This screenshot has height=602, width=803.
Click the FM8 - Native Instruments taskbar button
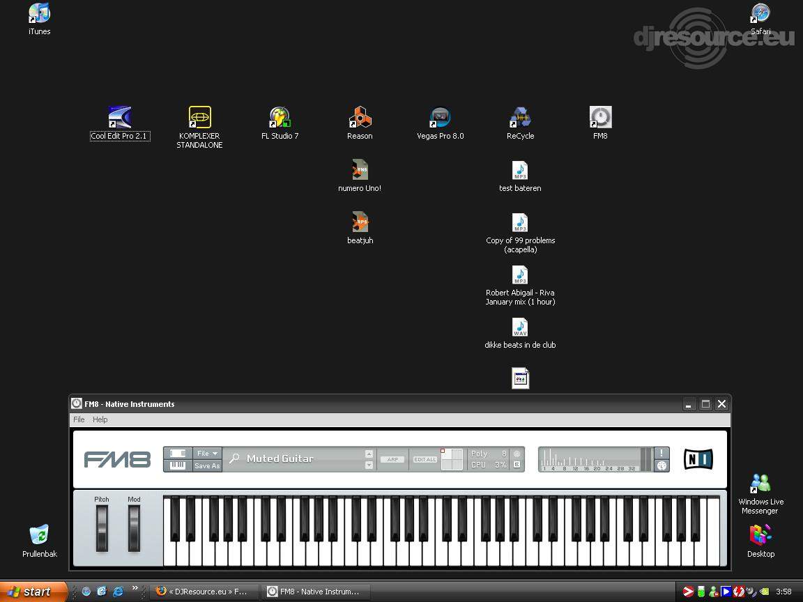point(316,592)
